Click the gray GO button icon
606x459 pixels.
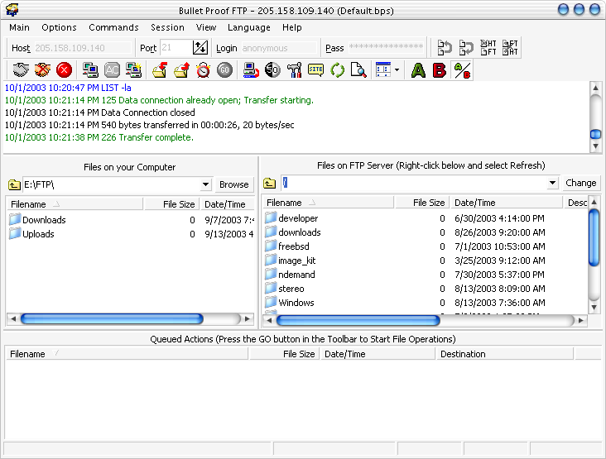(x=224, y=70)
